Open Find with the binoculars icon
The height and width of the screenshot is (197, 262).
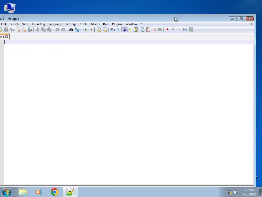point(71,30)
